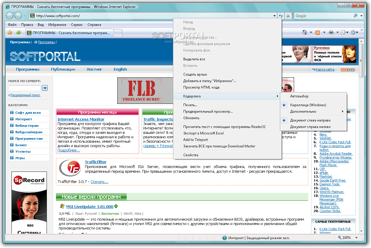Open the Избранное menu
The width and height of the screenshot is (371, 248).
point(57,25)
